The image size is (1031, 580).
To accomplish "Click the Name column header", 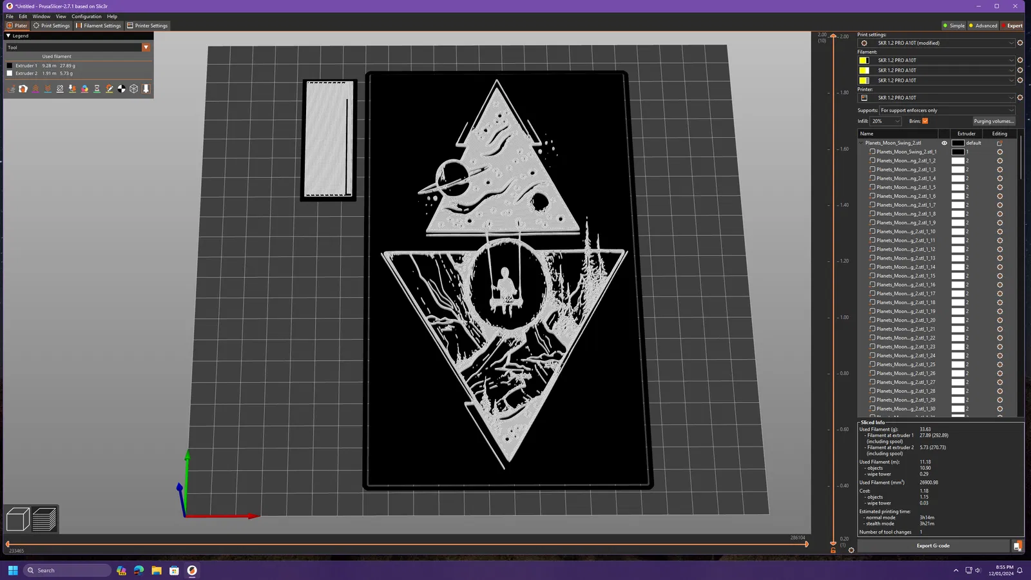I will (898, 134).
